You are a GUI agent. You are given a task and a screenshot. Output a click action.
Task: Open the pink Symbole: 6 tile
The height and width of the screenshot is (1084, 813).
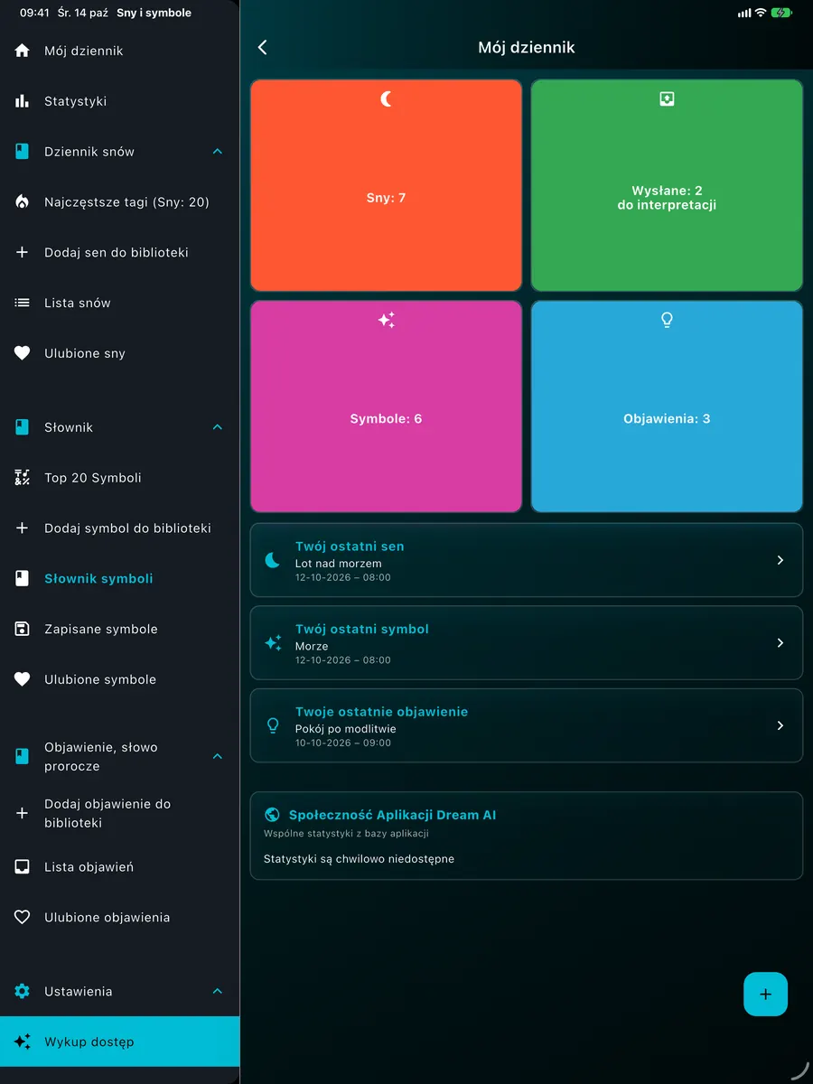coord(386,406)
